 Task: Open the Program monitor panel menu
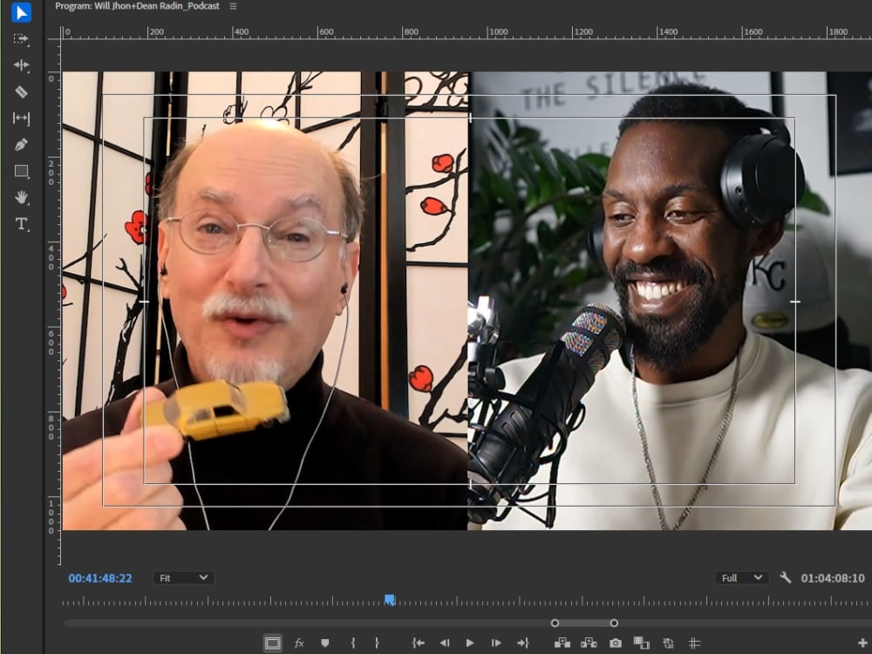[x=233, y=6]
